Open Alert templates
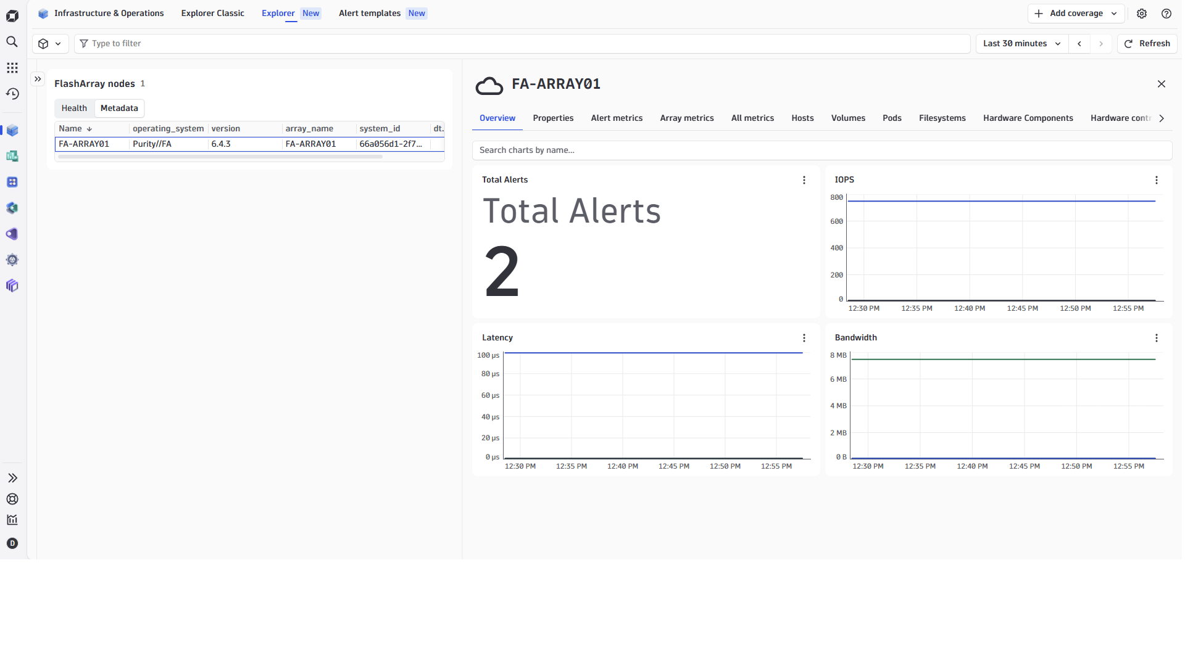Viewport: 1185px width, 666px height. (x=383, y=13)
